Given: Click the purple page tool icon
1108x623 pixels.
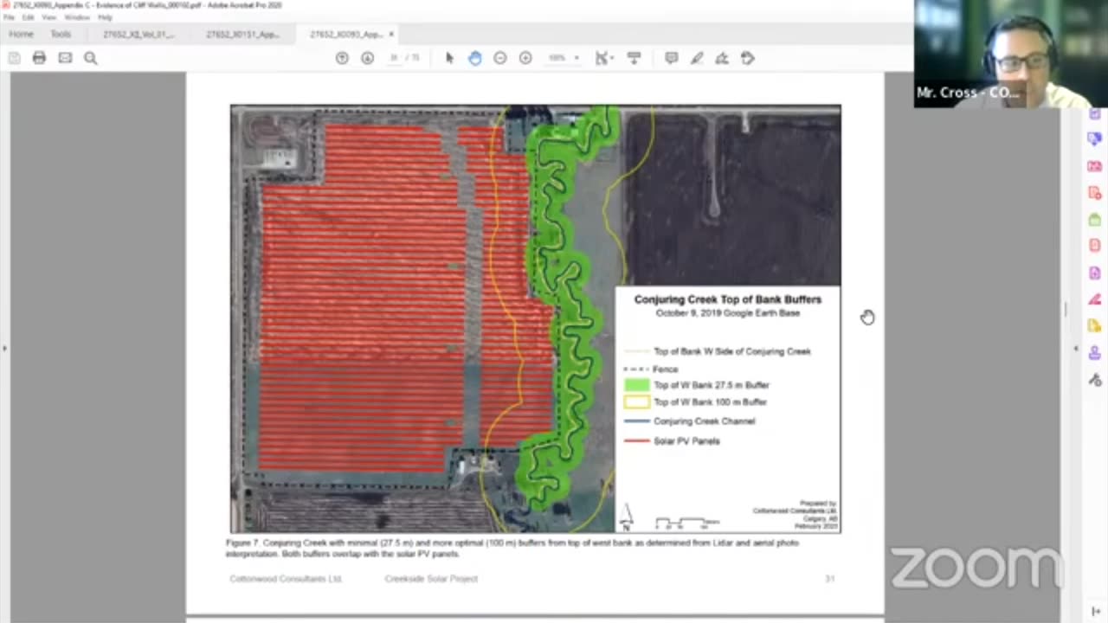Looking at the screenshot, I should pyautogui.click(x=1095, y=273).
